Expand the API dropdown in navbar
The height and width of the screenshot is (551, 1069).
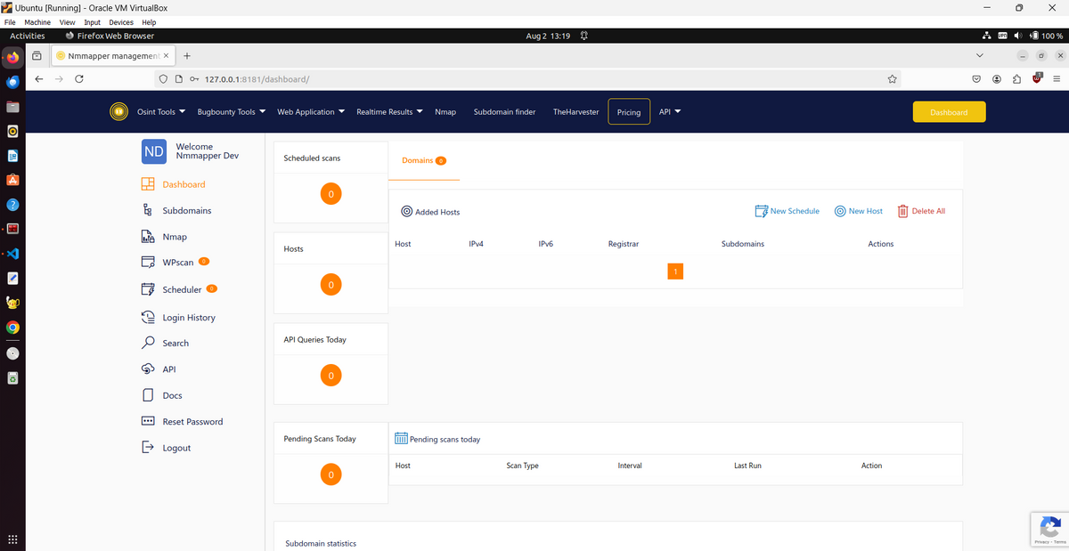click(669, 112)
